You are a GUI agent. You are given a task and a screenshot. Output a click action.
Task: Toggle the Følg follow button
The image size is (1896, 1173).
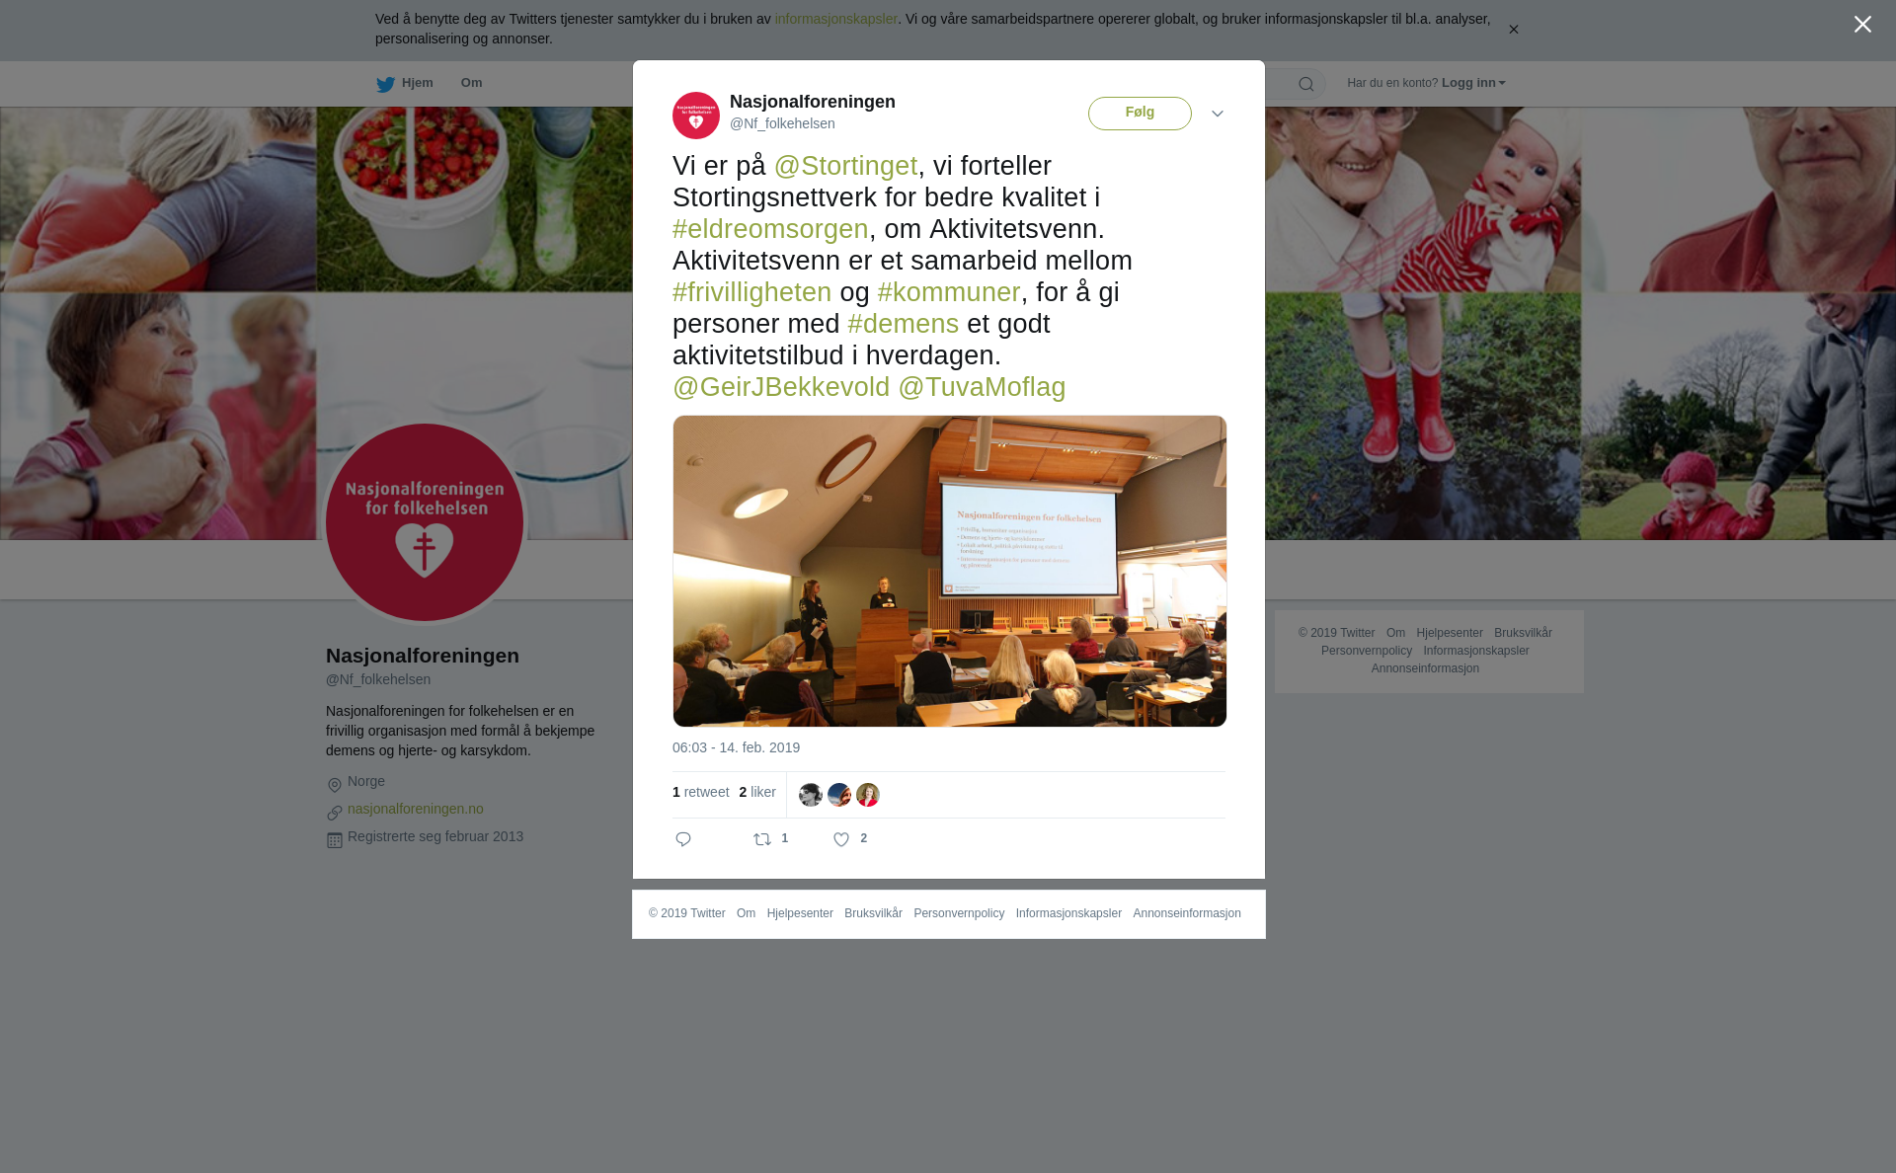tap(1140, 114)
